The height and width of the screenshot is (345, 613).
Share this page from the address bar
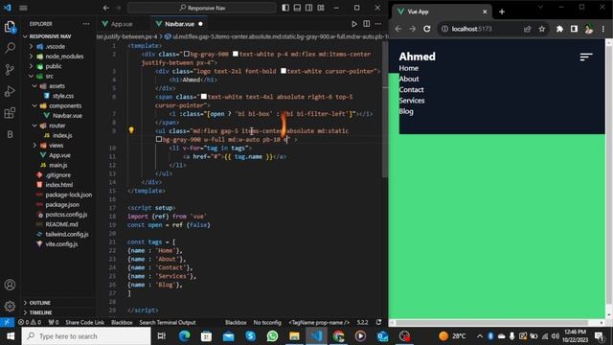coord(528,29)
